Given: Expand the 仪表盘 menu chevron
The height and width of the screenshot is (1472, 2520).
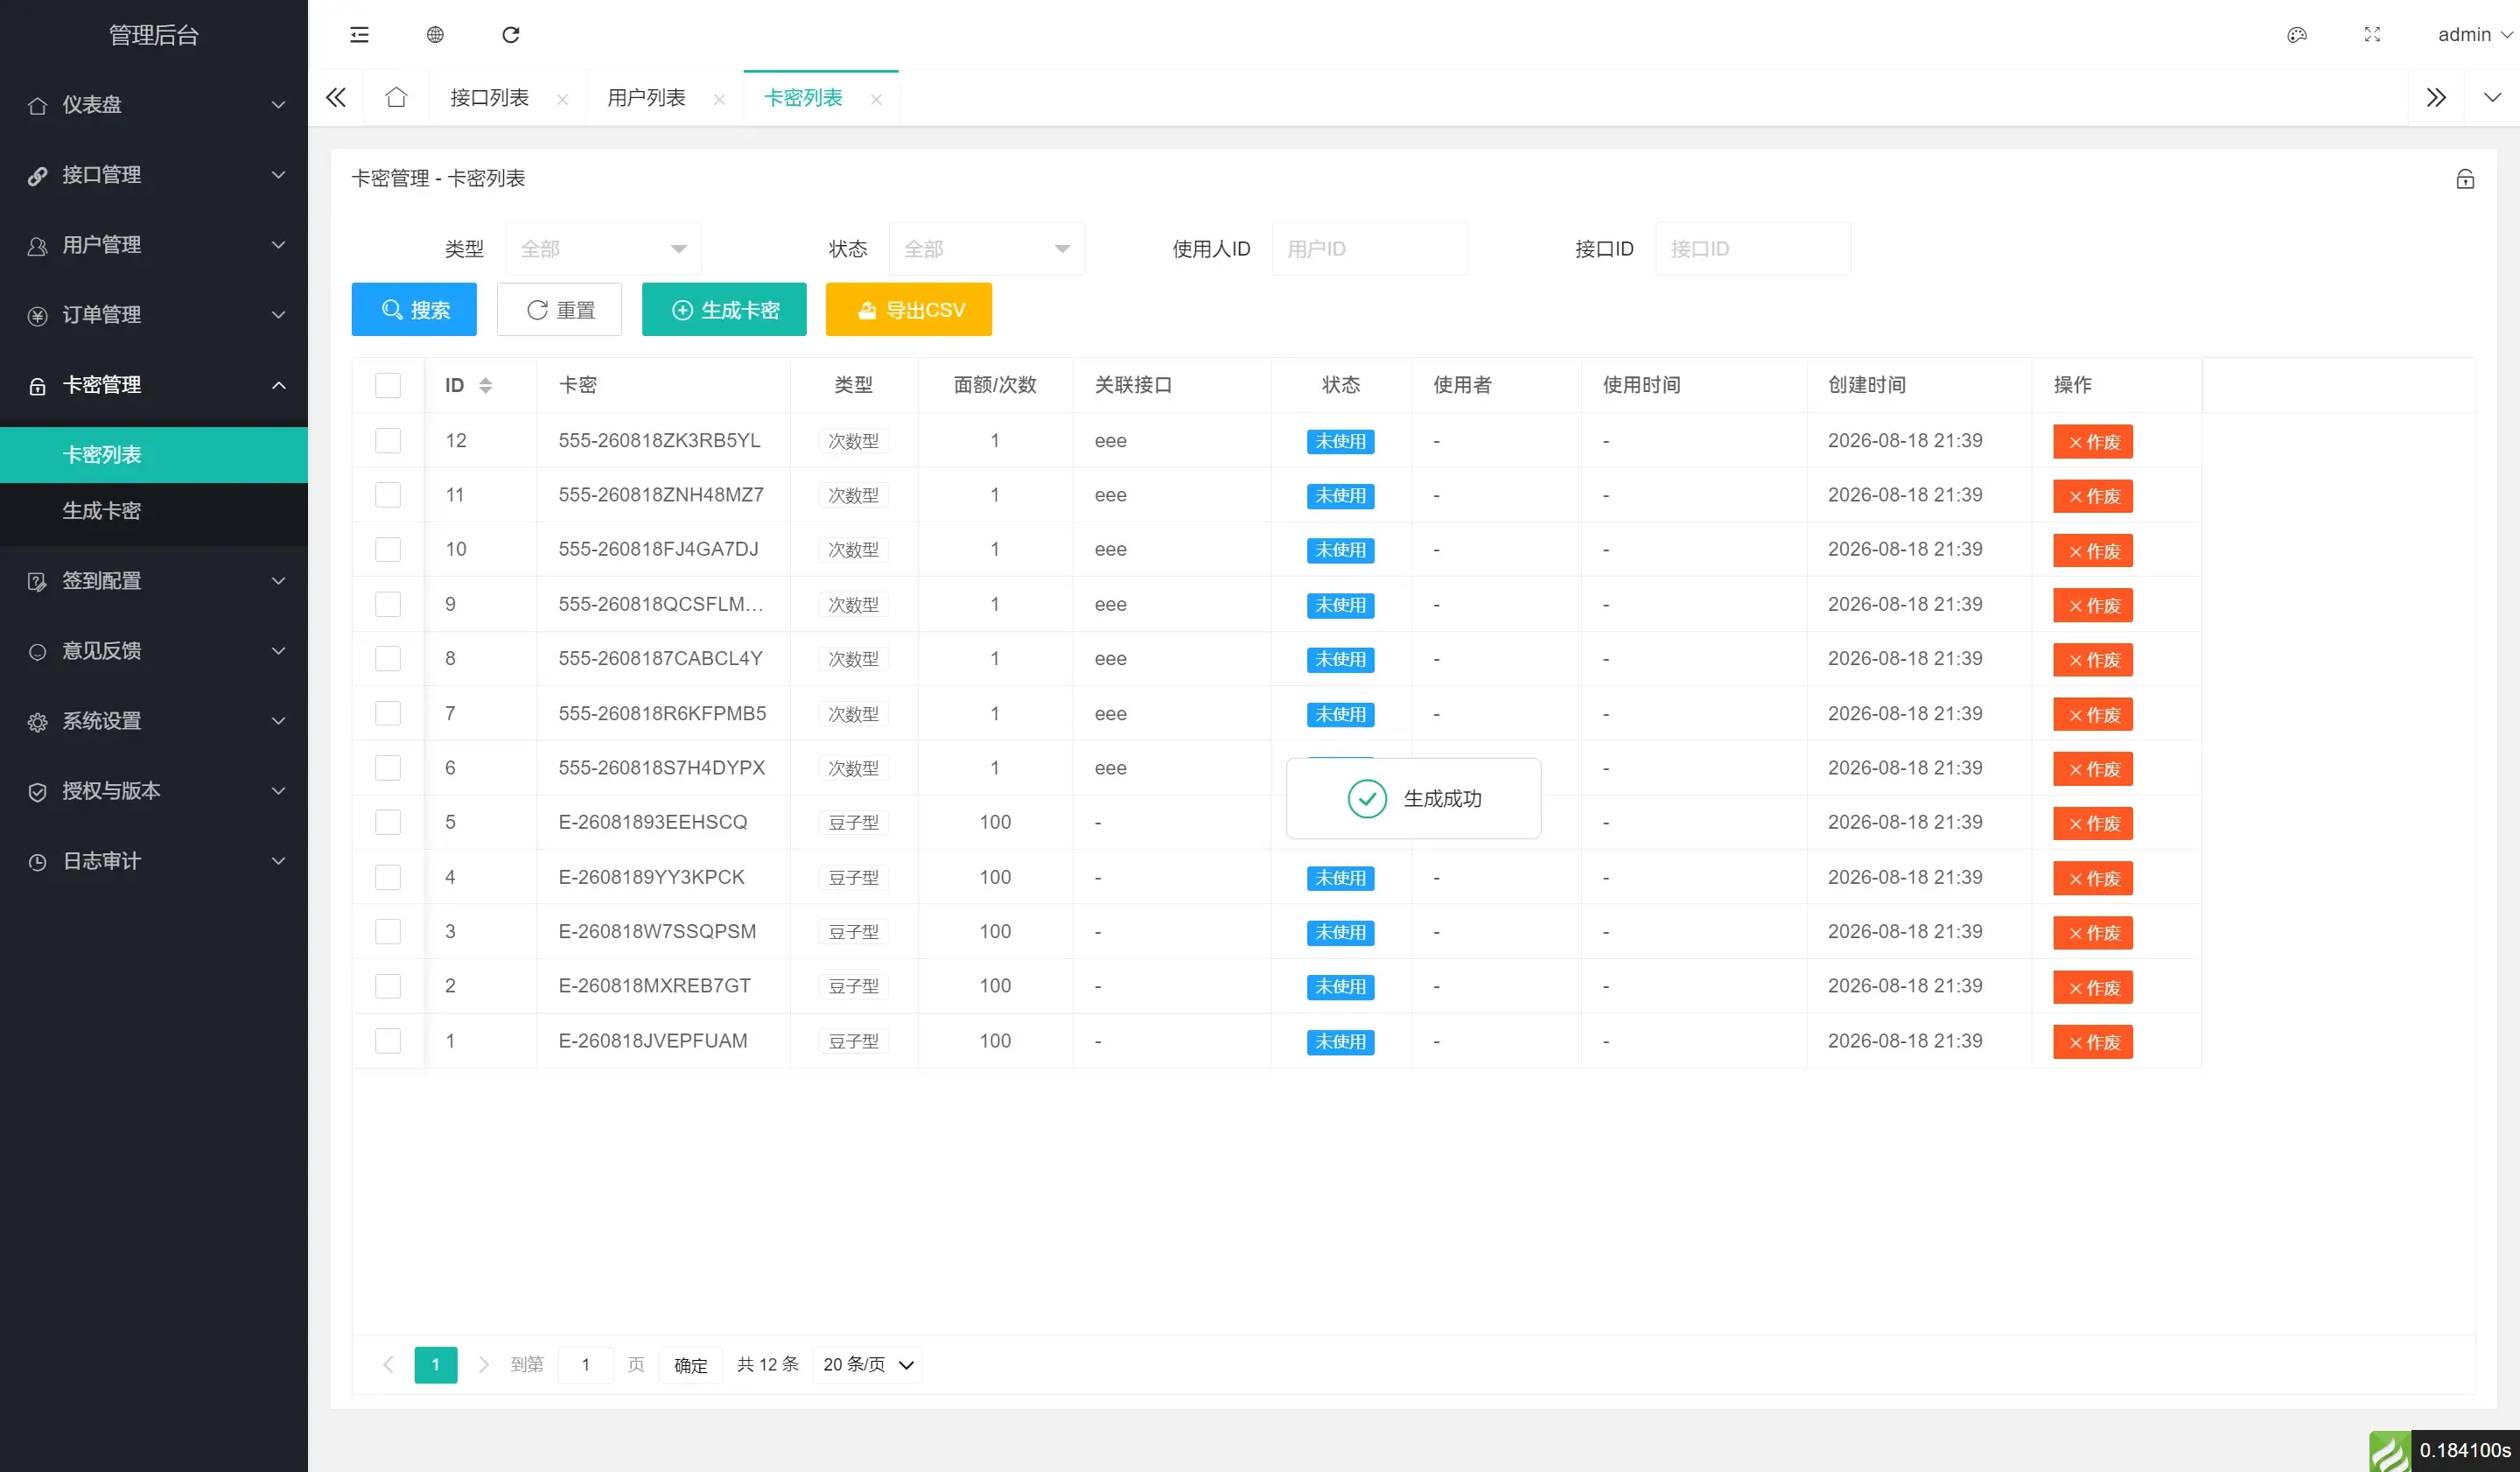Looking at the screenshot, I should (279, 105).
